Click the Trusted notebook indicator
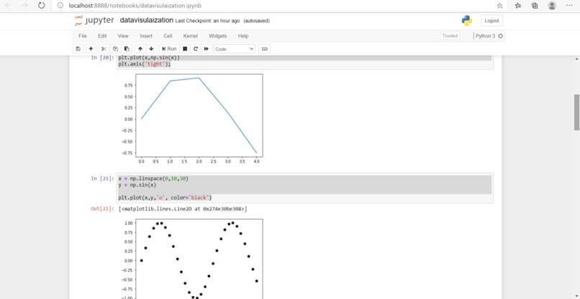This screenshot has height=299, width=580. point(450,36)
